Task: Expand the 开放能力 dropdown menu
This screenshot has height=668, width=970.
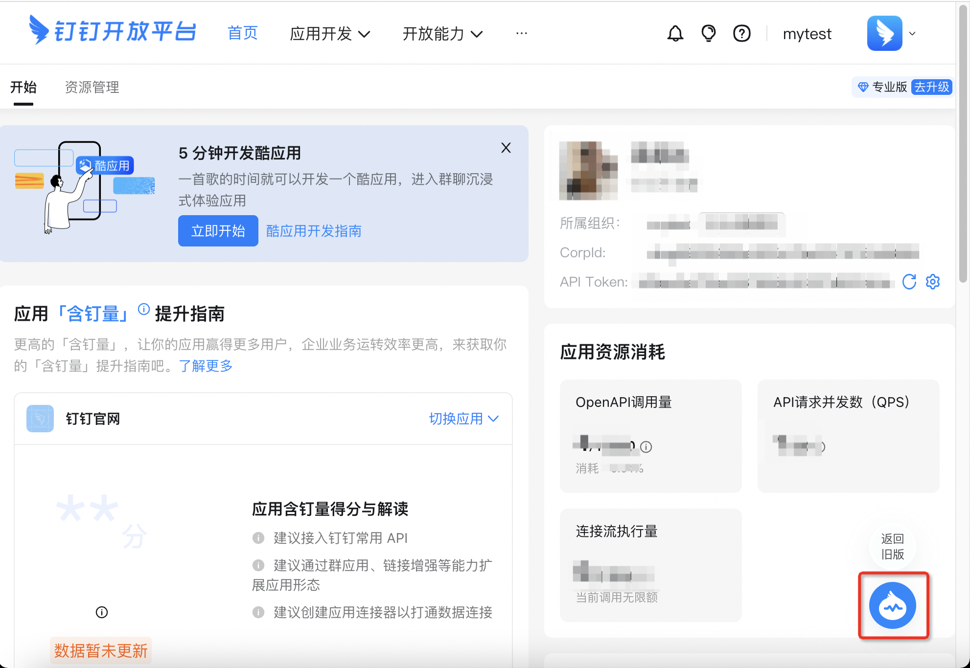Action: click(442, 34)
